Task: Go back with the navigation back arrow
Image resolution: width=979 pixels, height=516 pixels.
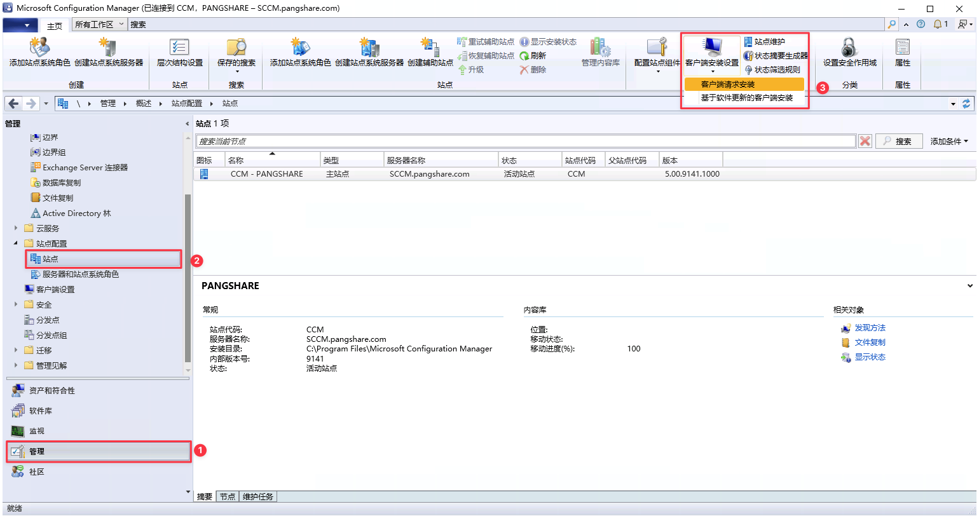Action: coord(14,103)
